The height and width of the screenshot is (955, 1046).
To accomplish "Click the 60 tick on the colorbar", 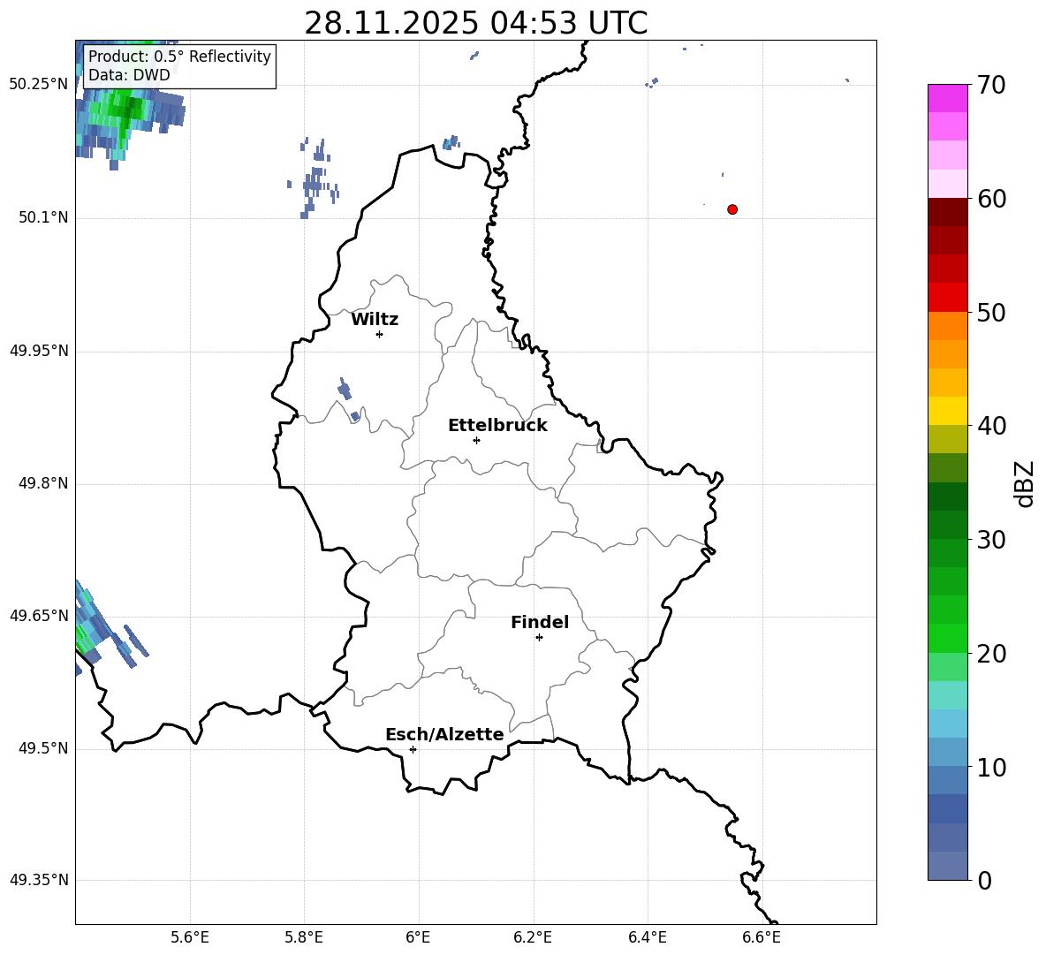I will pos(991,199).
